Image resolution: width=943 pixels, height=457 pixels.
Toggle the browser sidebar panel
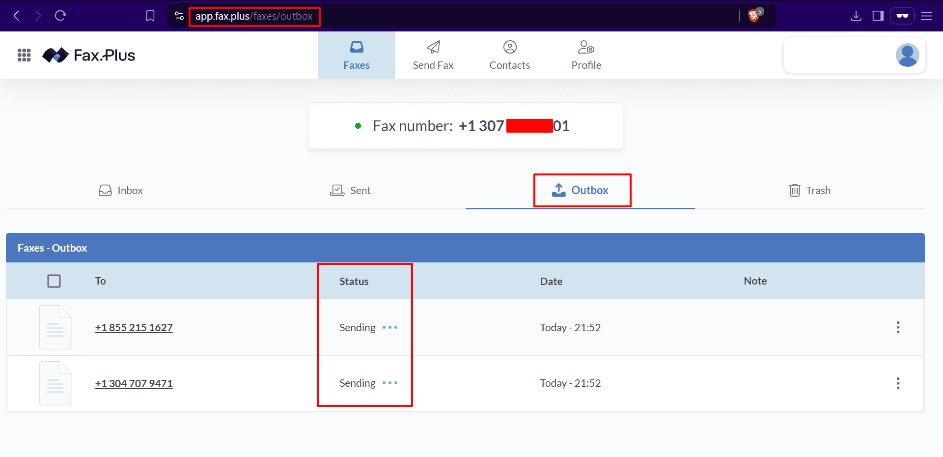click(878, 16)
